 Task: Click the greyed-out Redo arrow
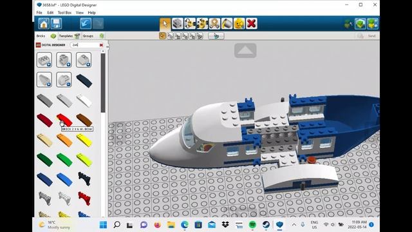pyautogui.click(x=98, y=24)
